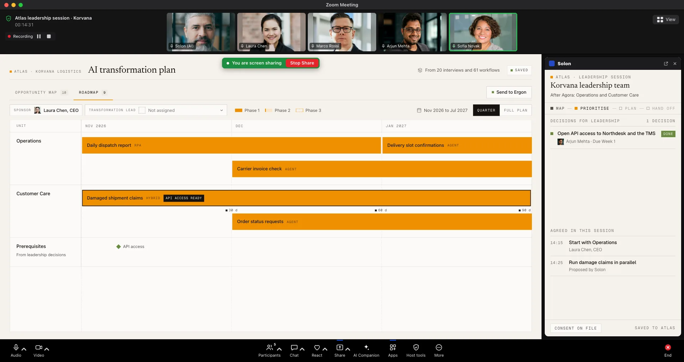Toggle camera with Video button

coord(39,350)
